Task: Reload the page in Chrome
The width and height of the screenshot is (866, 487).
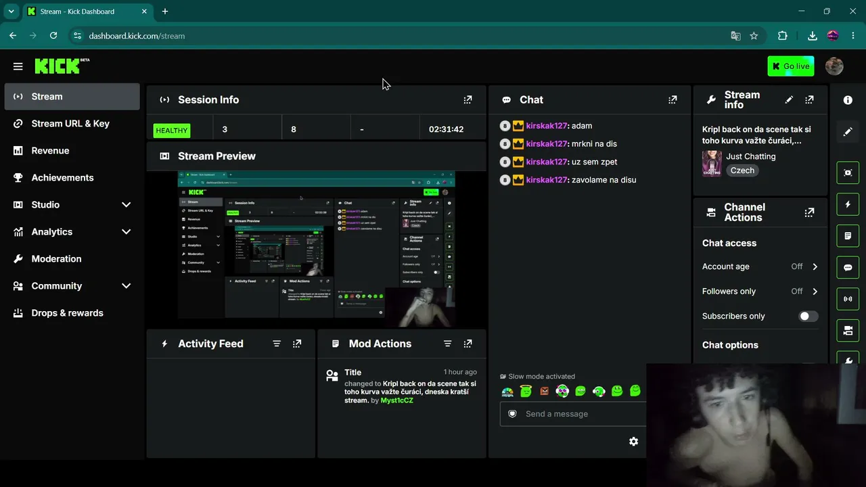Action: 53,36
